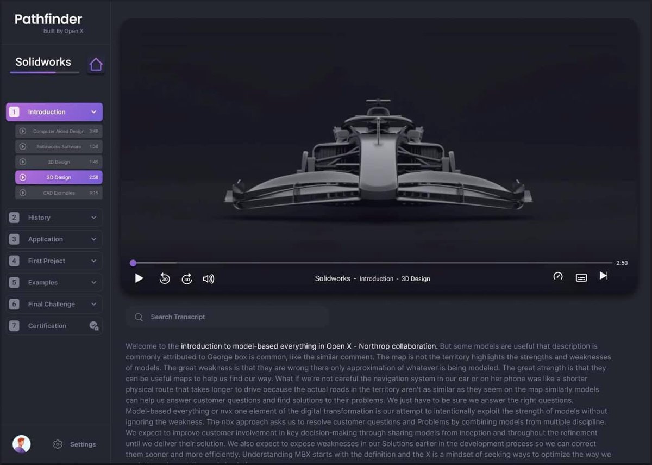Click the Settings gear icon
This screenshot has height=465, width=652.
(58, 444)
